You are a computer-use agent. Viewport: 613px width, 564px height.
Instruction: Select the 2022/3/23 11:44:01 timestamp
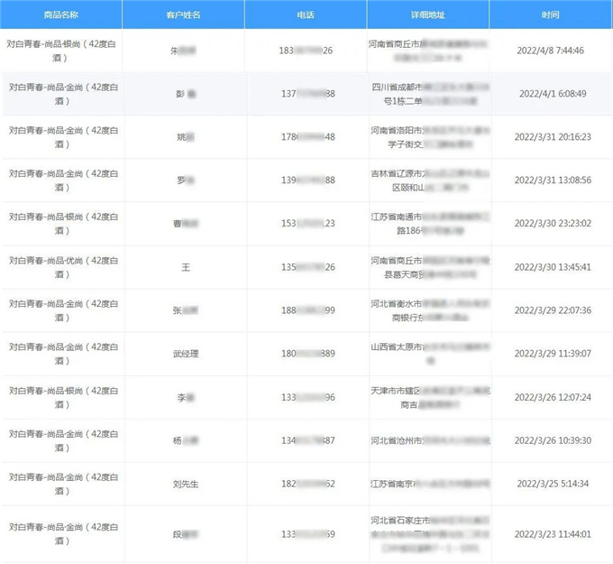tap(551, 534)
